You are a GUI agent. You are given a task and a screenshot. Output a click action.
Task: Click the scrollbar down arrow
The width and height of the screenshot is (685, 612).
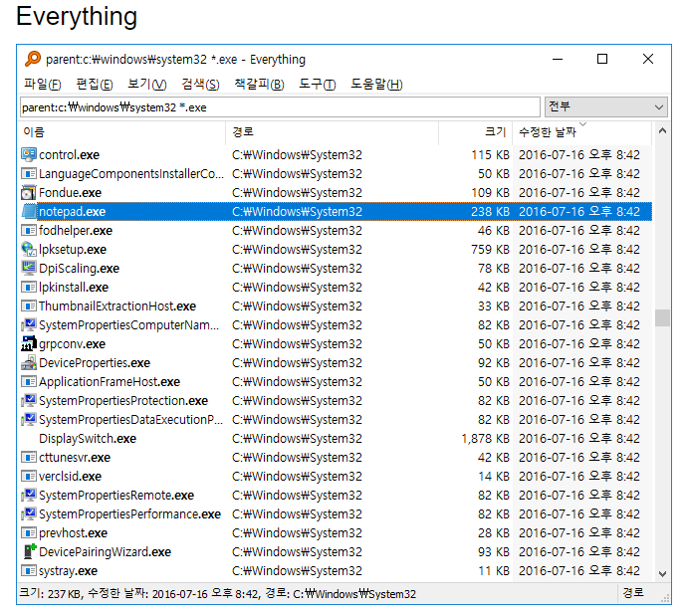(662, 574)
